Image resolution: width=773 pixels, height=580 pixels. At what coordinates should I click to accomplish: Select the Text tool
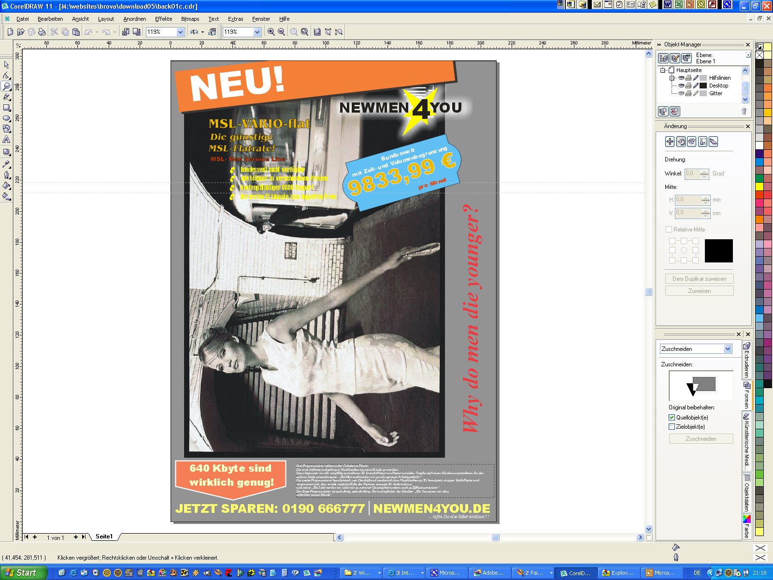click(x=6, y=139)
